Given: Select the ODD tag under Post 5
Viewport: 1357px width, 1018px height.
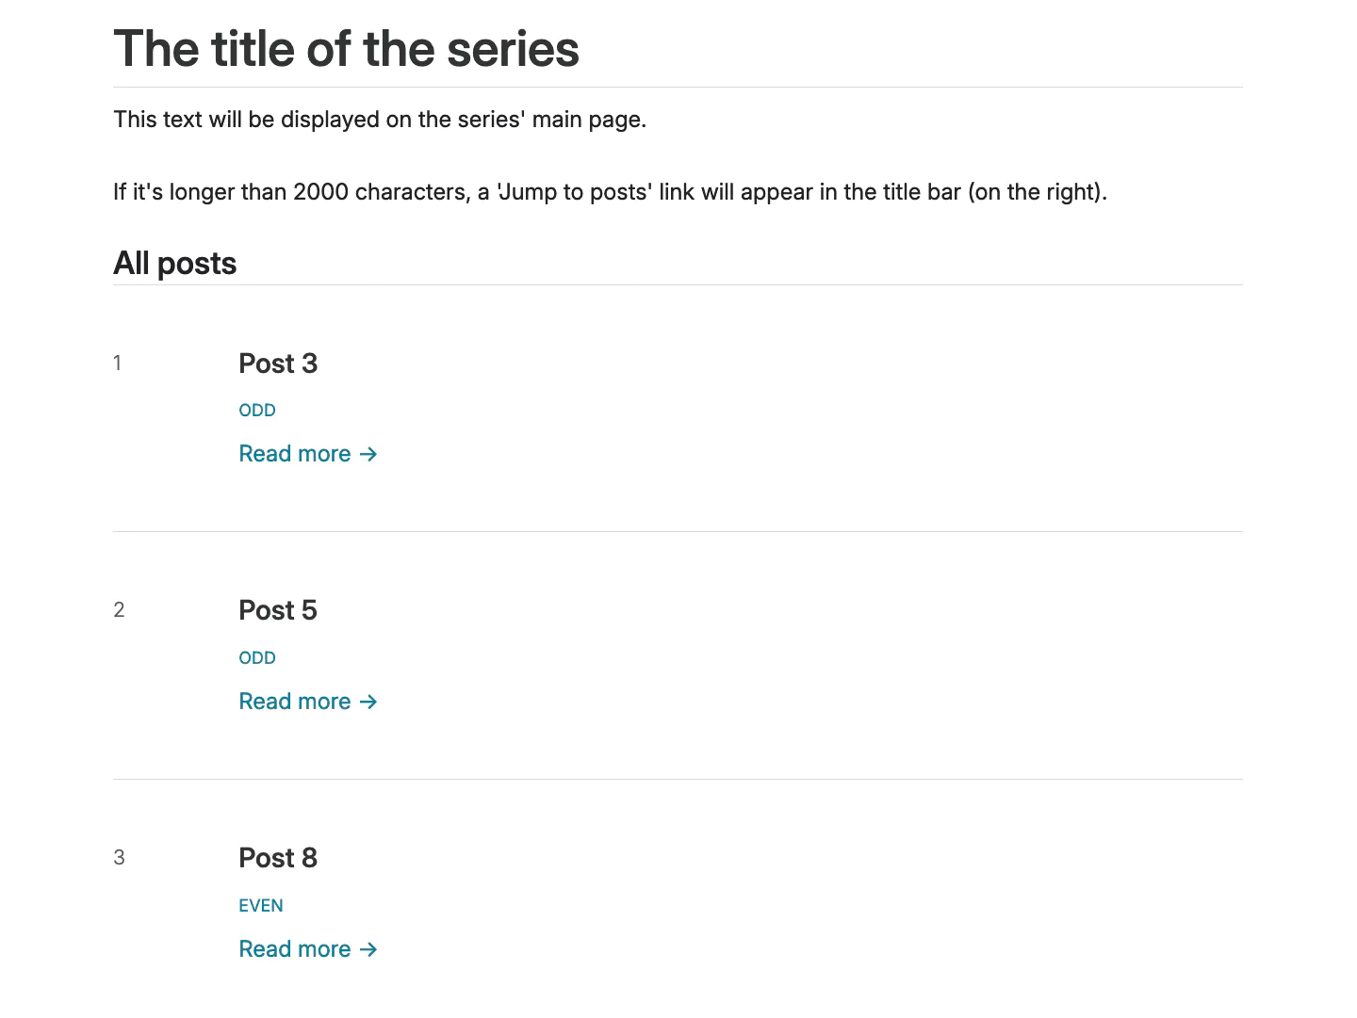Looking at the screenshot, I should (x=256, y=657).
